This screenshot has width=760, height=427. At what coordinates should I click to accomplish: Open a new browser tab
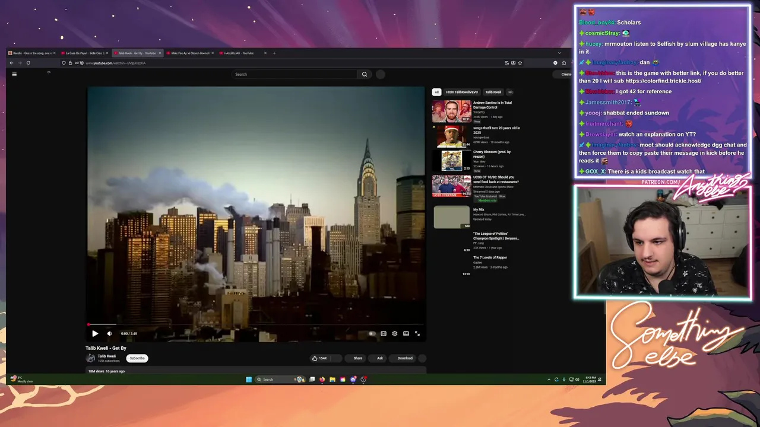[x=274, y=53]
